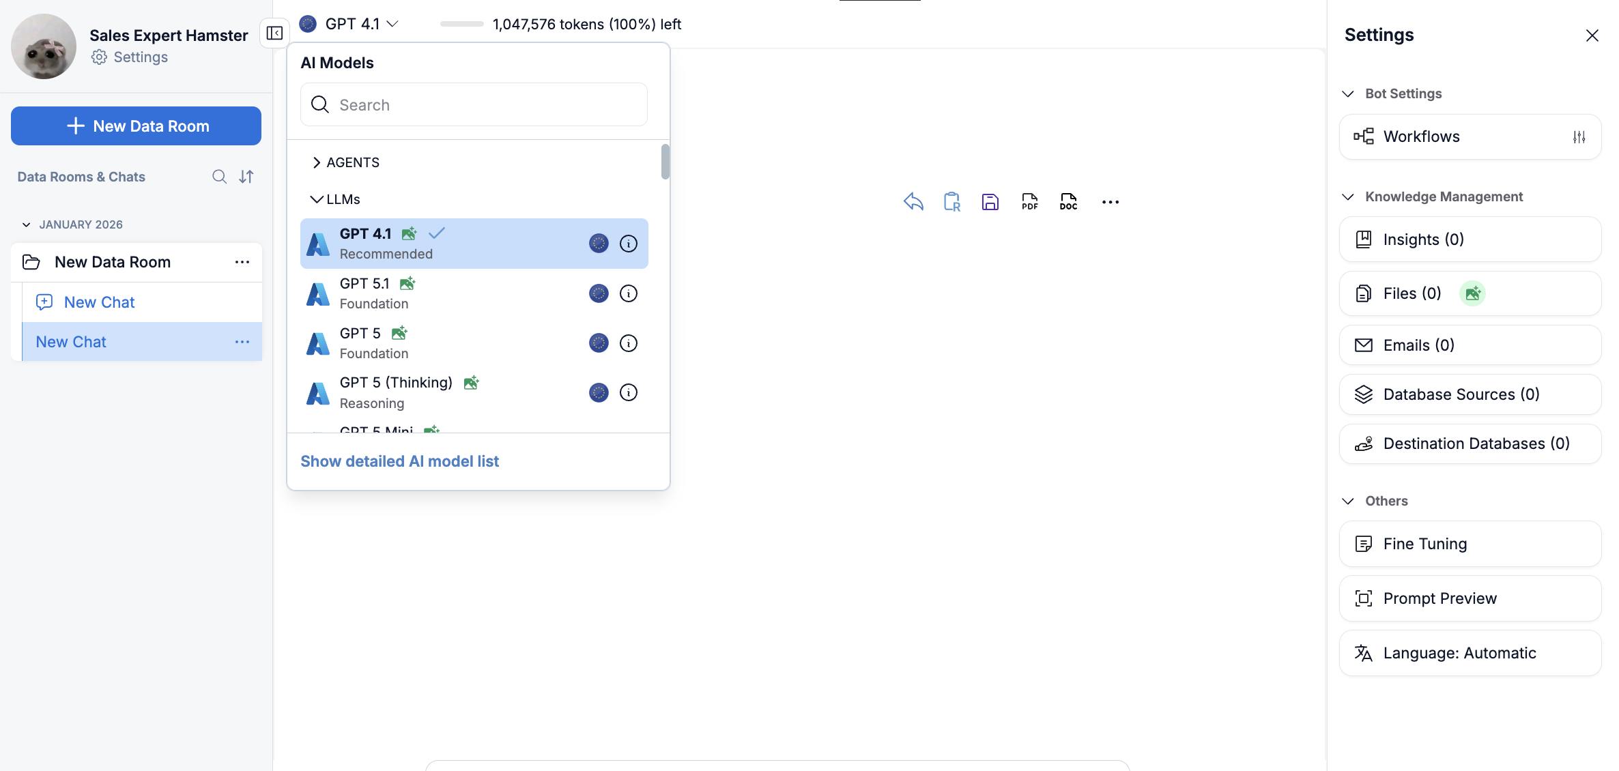Open info icon for GPT 5.1 model
This screenshot has width=1619, height=771.
(x=628, y=293)
